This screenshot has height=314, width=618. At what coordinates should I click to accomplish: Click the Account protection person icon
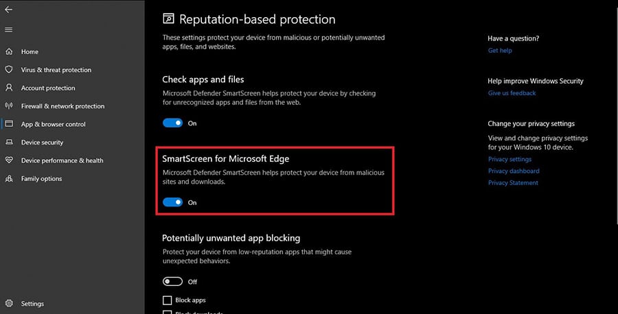pos(9,88)
